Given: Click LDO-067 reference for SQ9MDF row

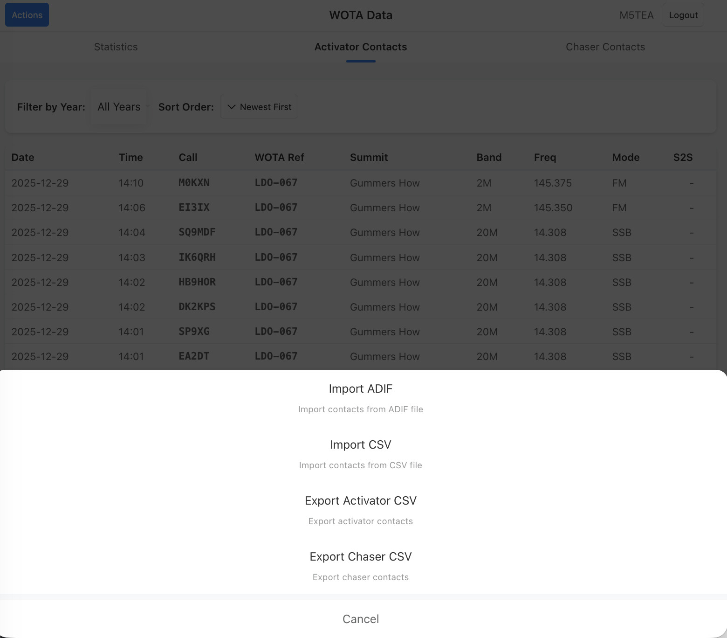Looking at the screenshot, I should (x=276, y=232).
